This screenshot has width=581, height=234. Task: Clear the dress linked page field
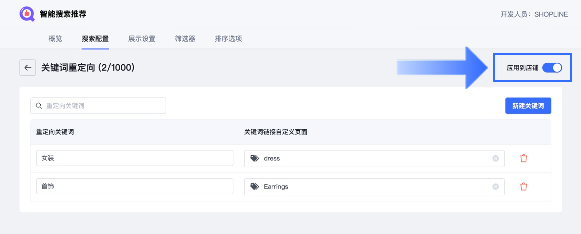(496, 158)
